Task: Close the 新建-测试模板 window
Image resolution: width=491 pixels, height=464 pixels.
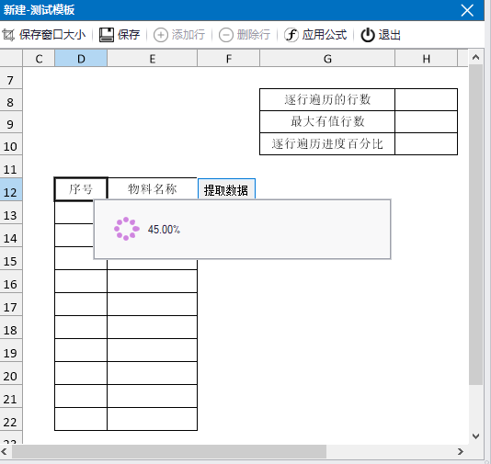Action: coord(467,10)
